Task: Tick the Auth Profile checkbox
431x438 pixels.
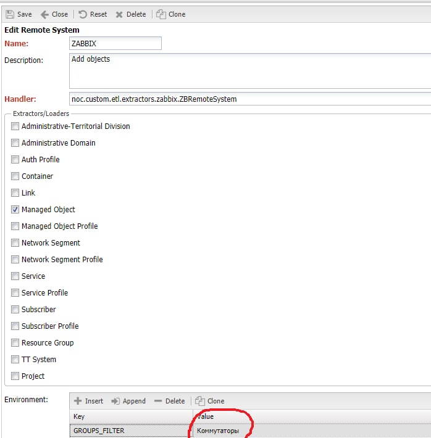Action: [x=15, y=160]
